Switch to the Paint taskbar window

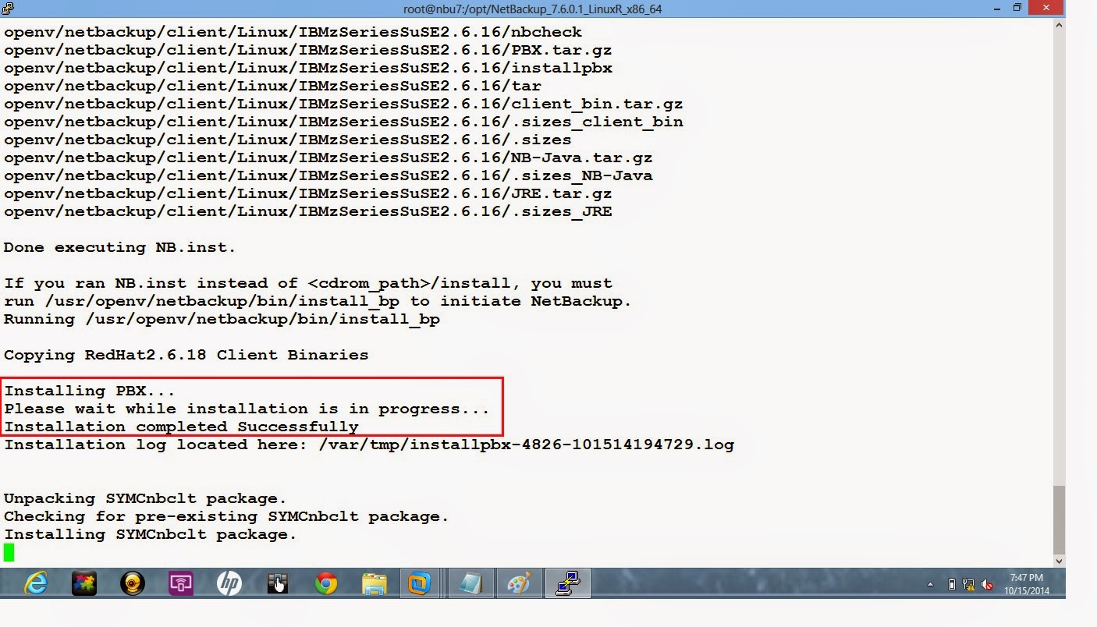[x=519, y=583]
